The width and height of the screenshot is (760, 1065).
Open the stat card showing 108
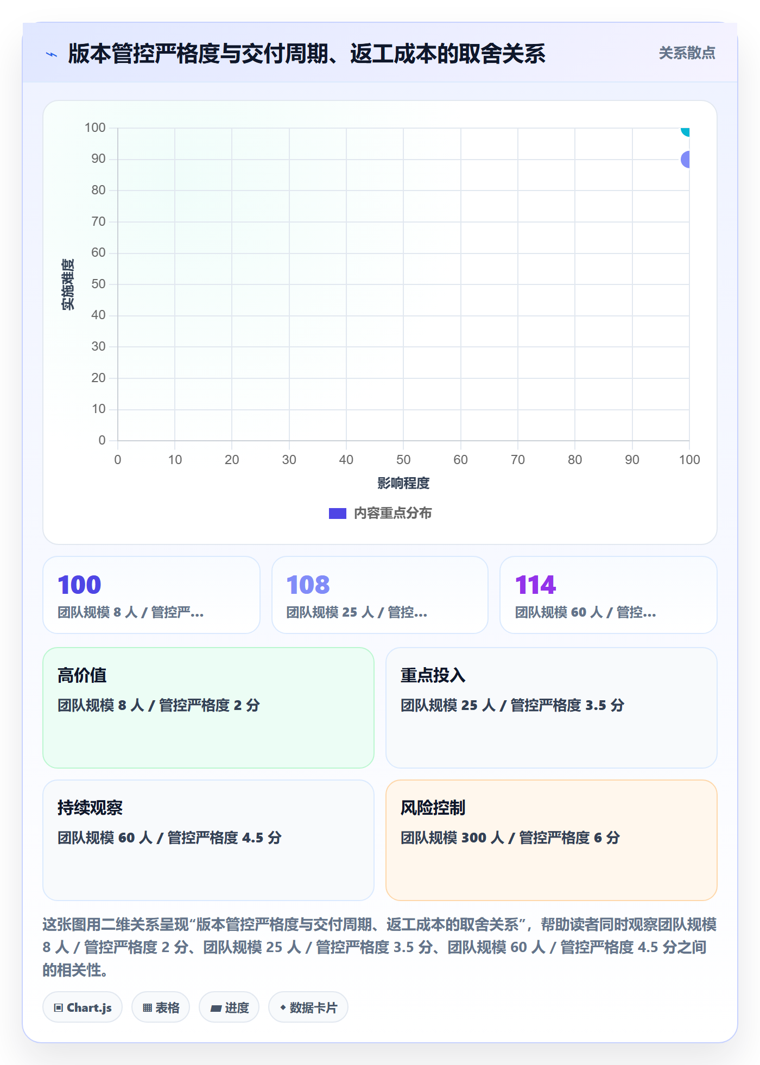tap(380, 595)
